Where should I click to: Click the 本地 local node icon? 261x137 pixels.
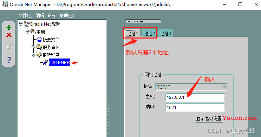click(x=33, y=32)
